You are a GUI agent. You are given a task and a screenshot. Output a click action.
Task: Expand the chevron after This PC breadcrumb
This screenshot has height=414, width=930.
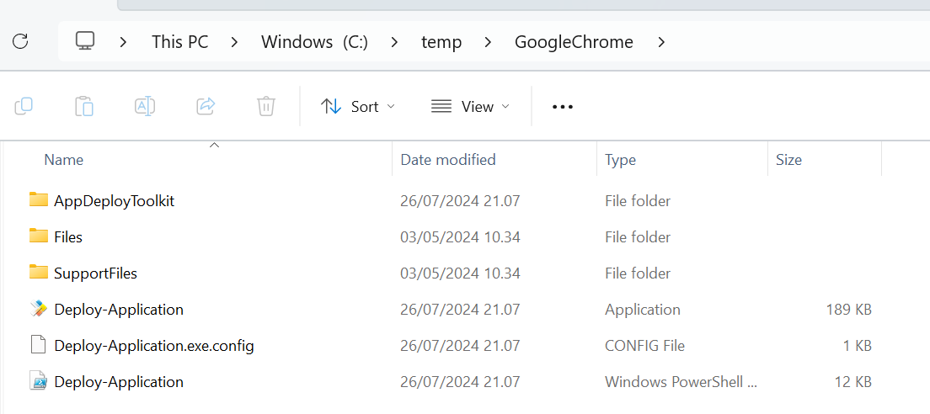[235, 41]
